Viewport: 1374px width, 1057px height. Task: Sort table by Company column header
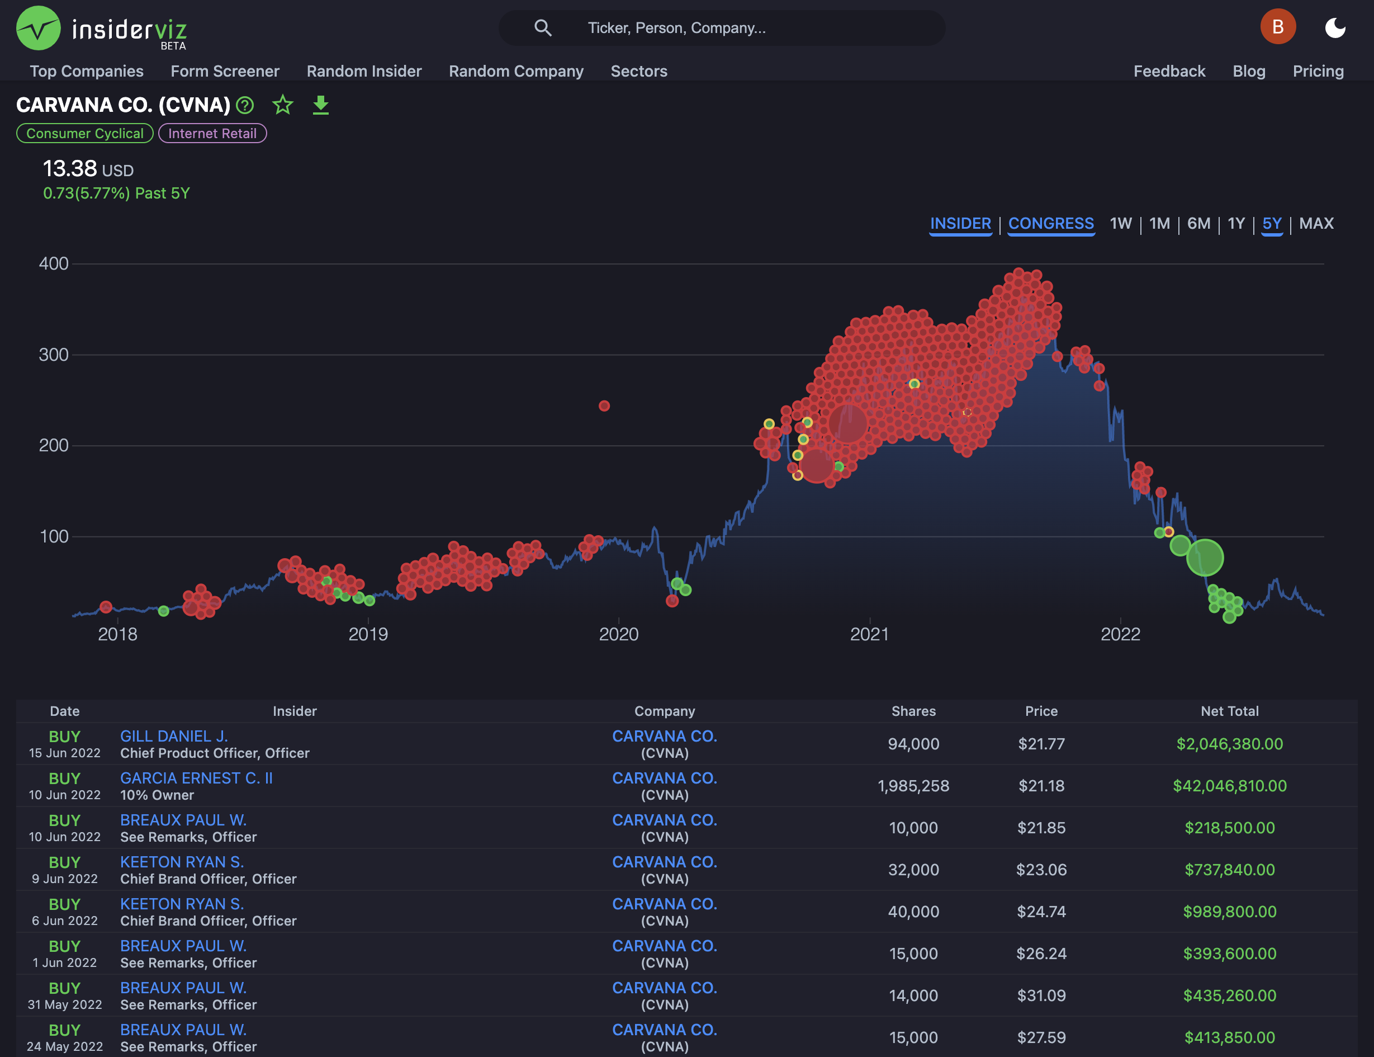665,711
